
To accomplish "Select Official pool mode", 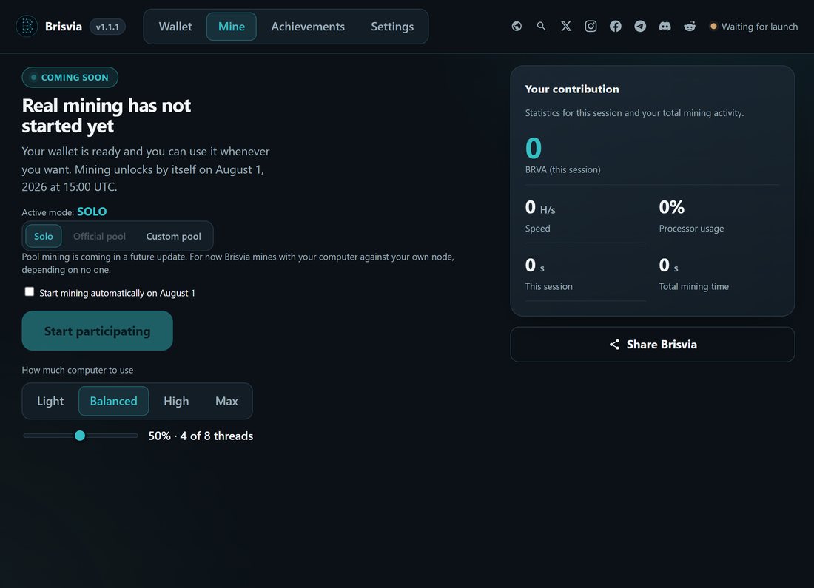I will pyautogui.click(x=100, y=236).
